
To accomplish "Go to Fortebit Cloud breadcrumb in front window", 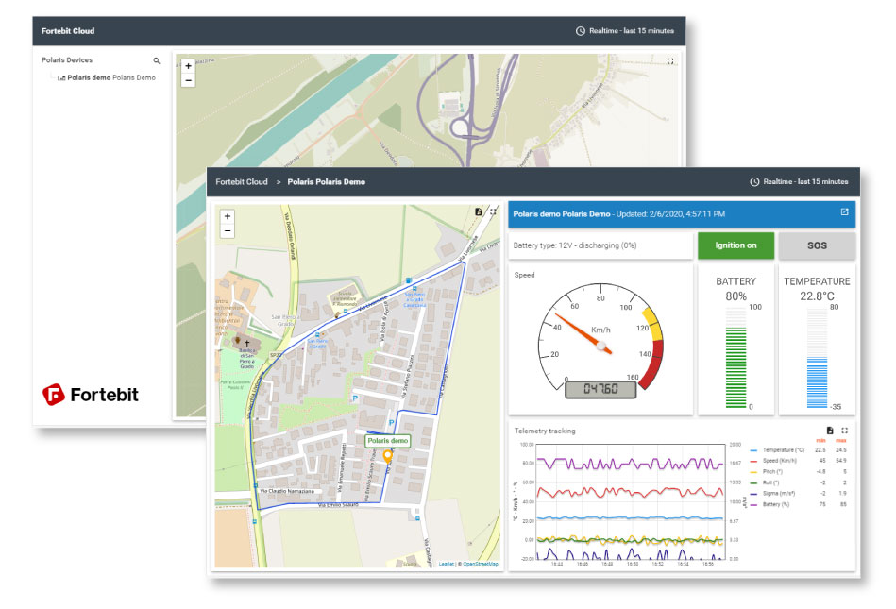I will (x=241, y=181).
